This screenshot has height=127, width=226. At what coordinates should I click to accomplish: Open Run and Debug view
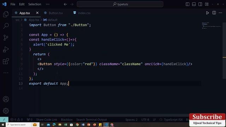(6, 49)
